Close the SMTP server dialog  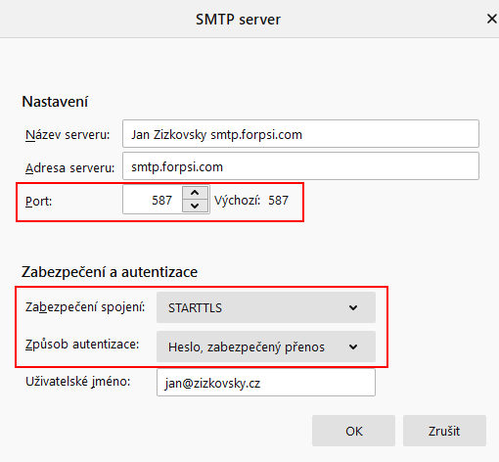pyautogui.click(x=491, y=19)
